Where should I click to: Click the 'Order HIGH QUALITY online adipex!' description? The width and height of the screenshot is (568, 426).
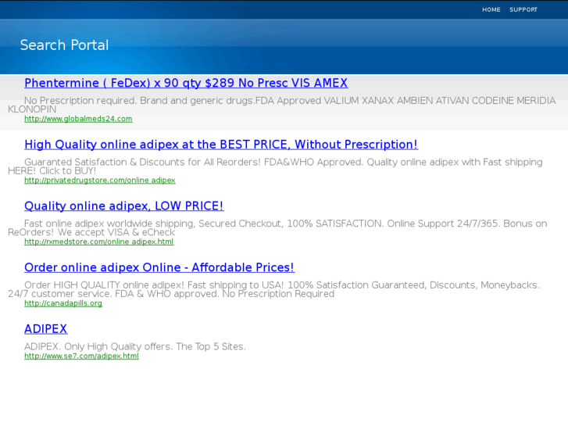pos(274,289)
